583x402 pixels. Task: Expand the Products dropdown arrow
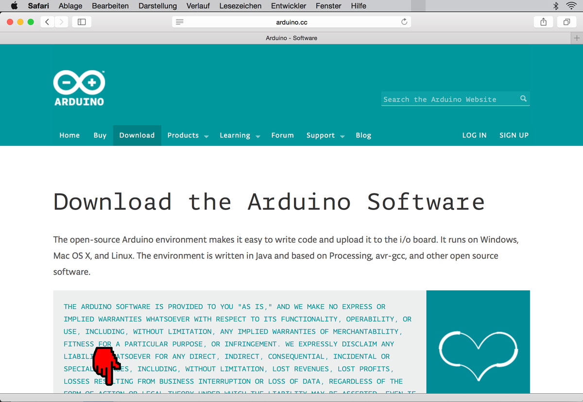click(x=206, y=137)
